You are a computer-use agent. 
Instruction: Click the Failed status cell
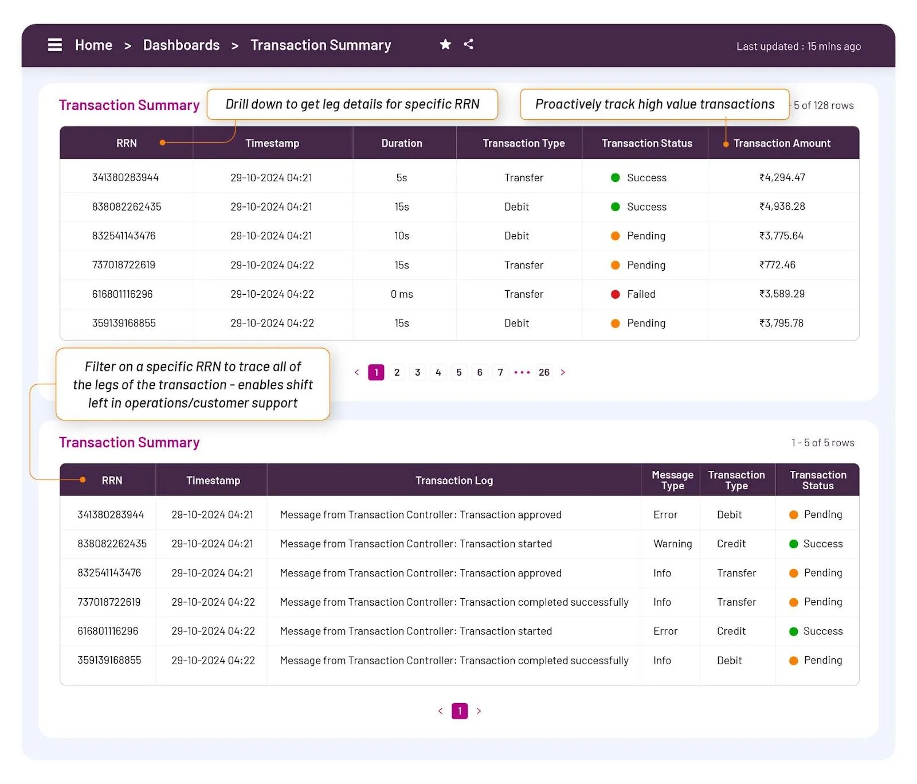[x=633, y=294]
